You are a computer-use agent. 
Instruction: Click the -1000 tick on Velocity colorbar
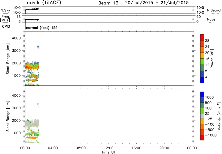coord(211,135)
